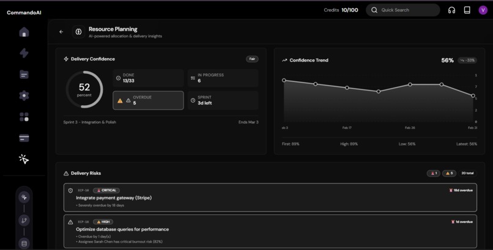The width and height of the screenshot is (493, 250).
Task: Click High: 89% statistic
Action: click(349, 144)
